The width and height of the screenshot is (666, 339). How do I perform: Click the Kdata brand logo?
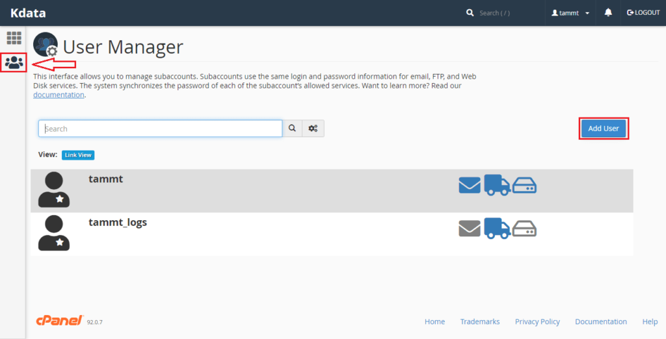coord(28,13)
